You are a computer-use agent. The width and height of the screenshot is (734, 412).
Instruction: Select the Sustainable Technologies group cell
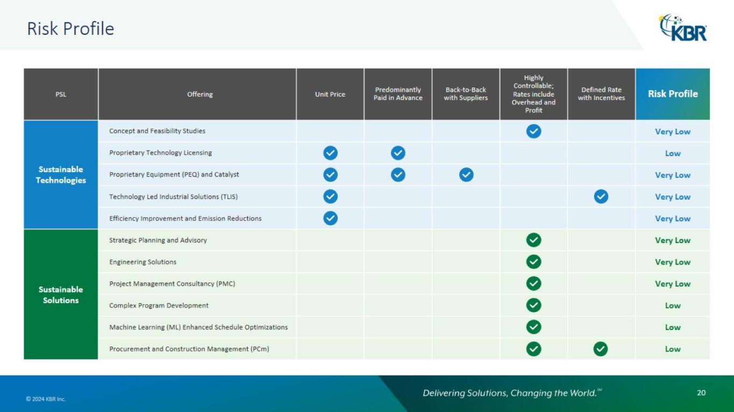click(x=61, y=175)
